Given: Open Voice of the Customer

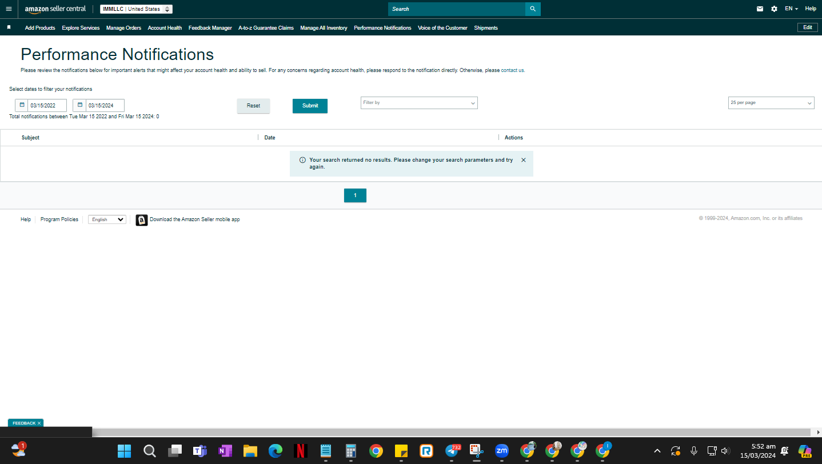Looking at the screenshot, I should coord(442,28).
